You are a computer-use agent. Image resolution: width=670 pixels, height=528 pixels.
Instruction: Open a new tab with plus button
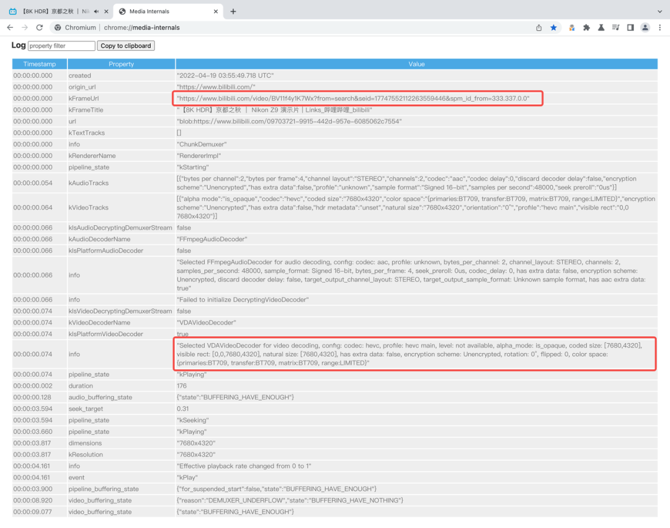click(x=233, y=12)
